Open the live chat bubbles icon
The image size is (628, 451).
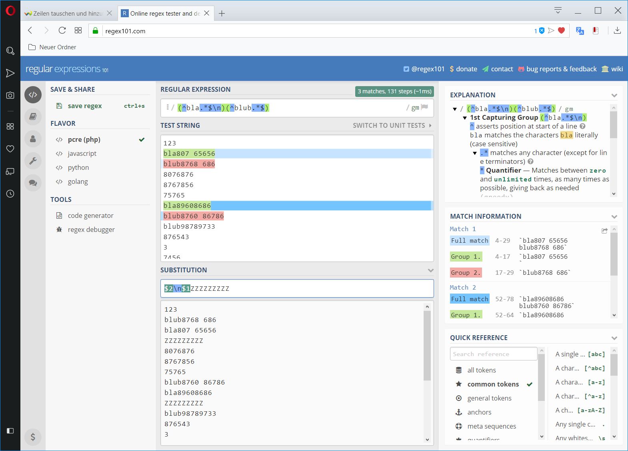[33, 183]
